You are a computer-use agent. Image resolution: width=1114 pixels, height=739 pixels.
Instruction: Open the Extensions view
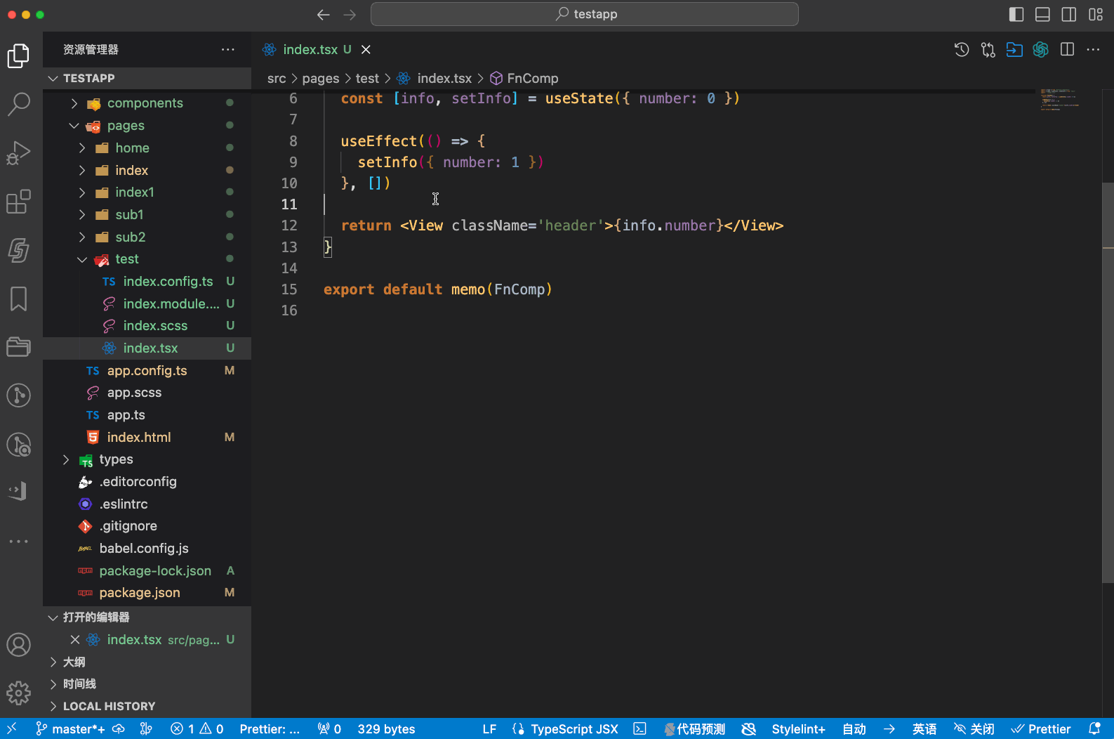coord(18,202)
